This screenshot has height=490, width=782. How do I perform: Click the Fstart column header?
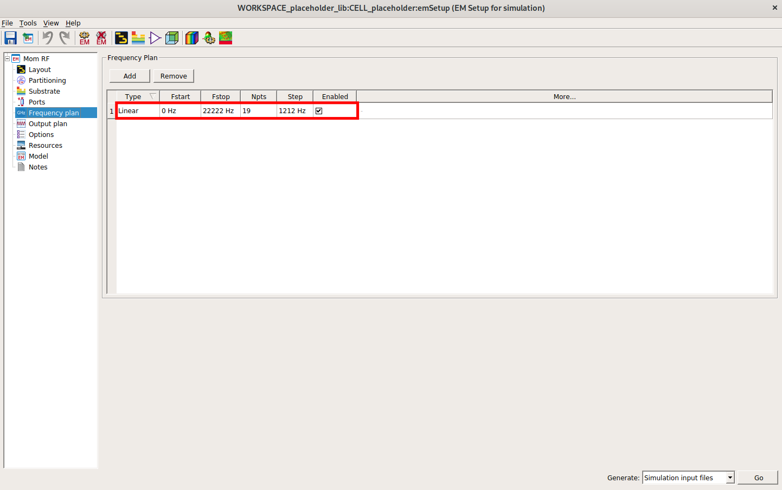click(180, 96)
